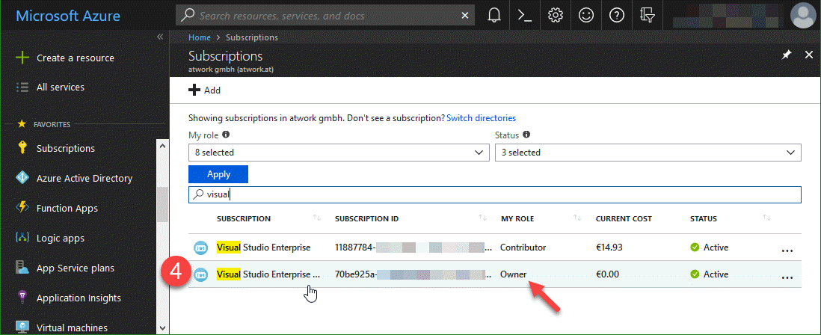Click the sidebar scrollbar thumb

[x=162, y=205]
